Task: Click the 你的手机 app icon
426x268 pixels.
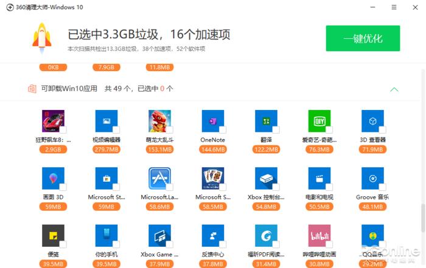Action: coord(106,235)
